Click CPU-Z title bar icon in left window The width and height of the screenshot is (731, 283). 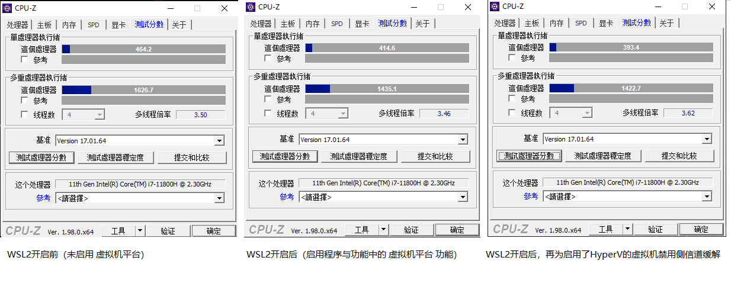[7, 8]
